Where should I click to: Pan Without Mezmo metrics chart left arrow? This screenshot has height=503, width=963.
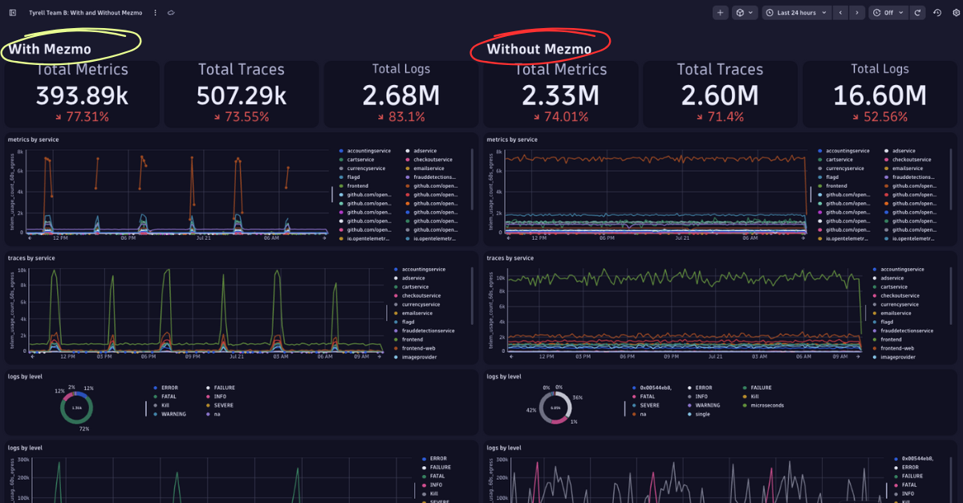coord(510,237)
